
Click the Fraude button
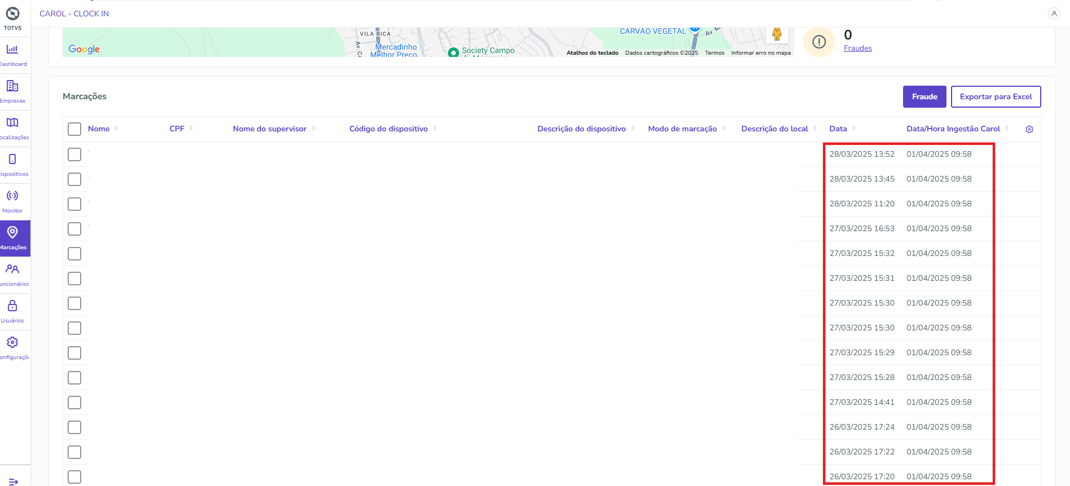point(924,96)
